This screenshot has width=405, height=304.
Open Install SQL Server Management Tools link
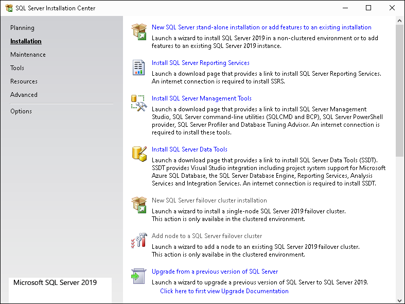201,98
